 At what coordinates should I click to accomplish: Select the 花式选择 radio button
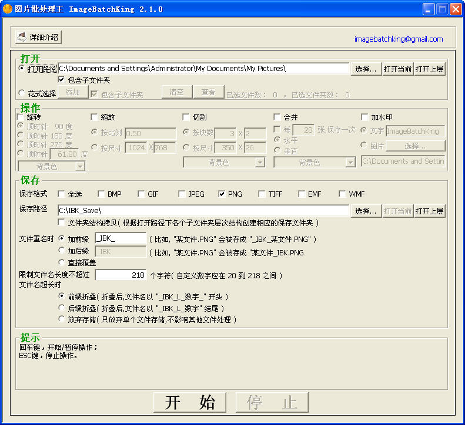point(22,93)
